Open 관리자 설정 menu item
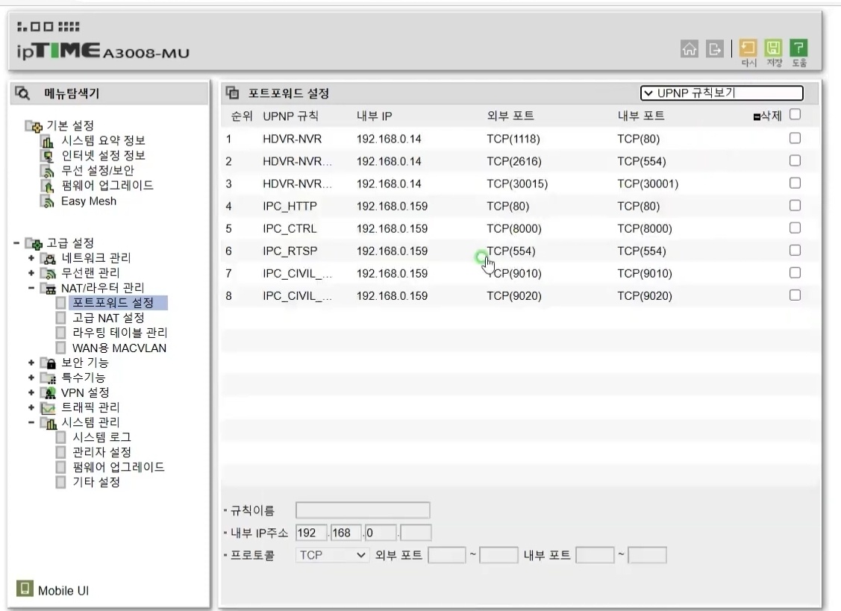Image resolution: width=841 pixels, height=611 pixels. 102,452
